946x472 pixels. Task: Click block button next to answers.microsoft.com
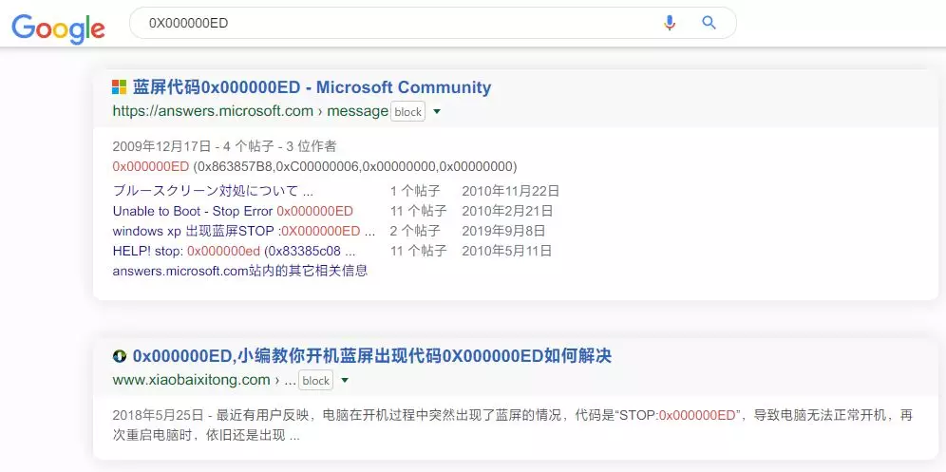coord(407,112)
